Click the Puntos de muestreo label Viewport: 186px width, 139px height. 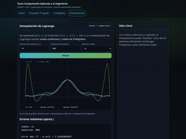click(x=60, y=44)
